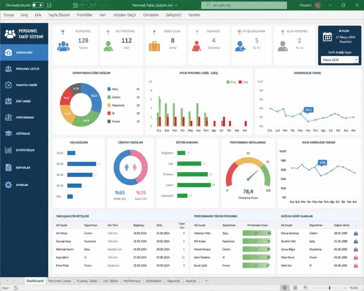The width and height of the screenshot is (364, 291).
Task: Click the Ali Yılmaz row name
Action: pos(62,233)
